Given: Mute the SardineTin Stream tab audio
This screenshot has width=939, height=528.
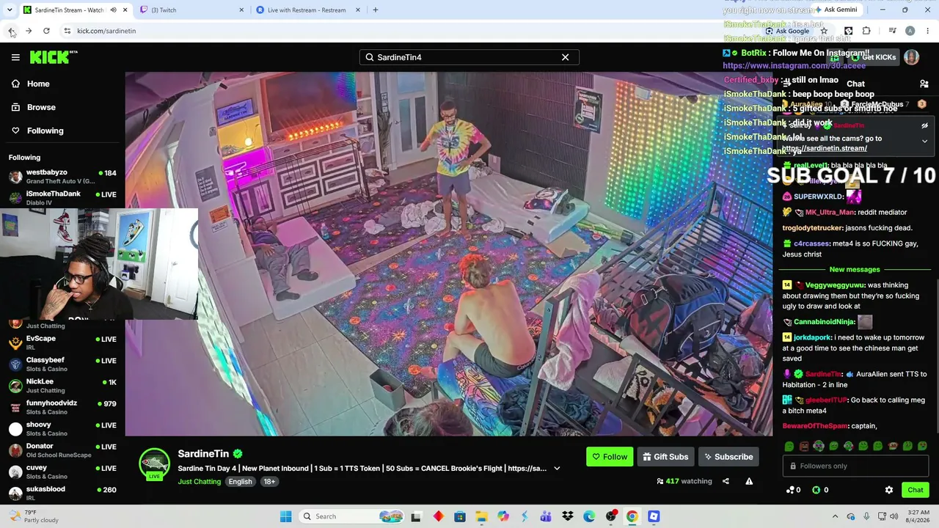Looking at the screenshot, I should click(113, 10).
